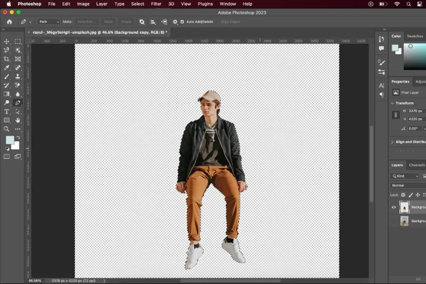Select the Path Selection tool
Viewport: 426px width, 284px height.
18,111
